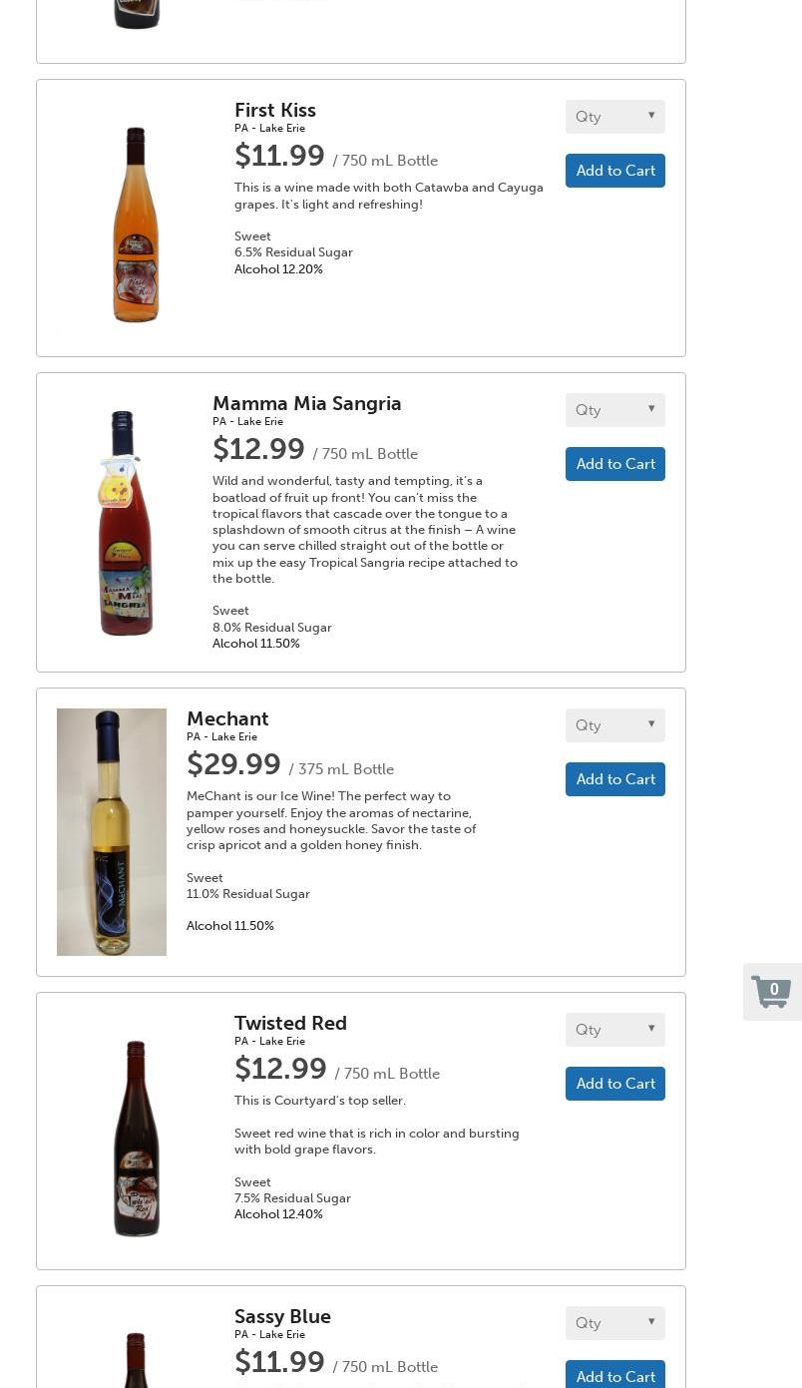
Task: View the Mechant bottle photo
Action: [x=112, y=832]
